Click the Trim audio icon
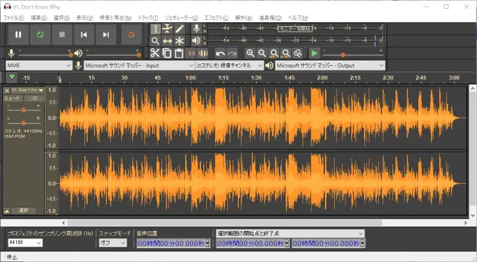Viewport: 477px width, 262px height. [x=191, y=53]
